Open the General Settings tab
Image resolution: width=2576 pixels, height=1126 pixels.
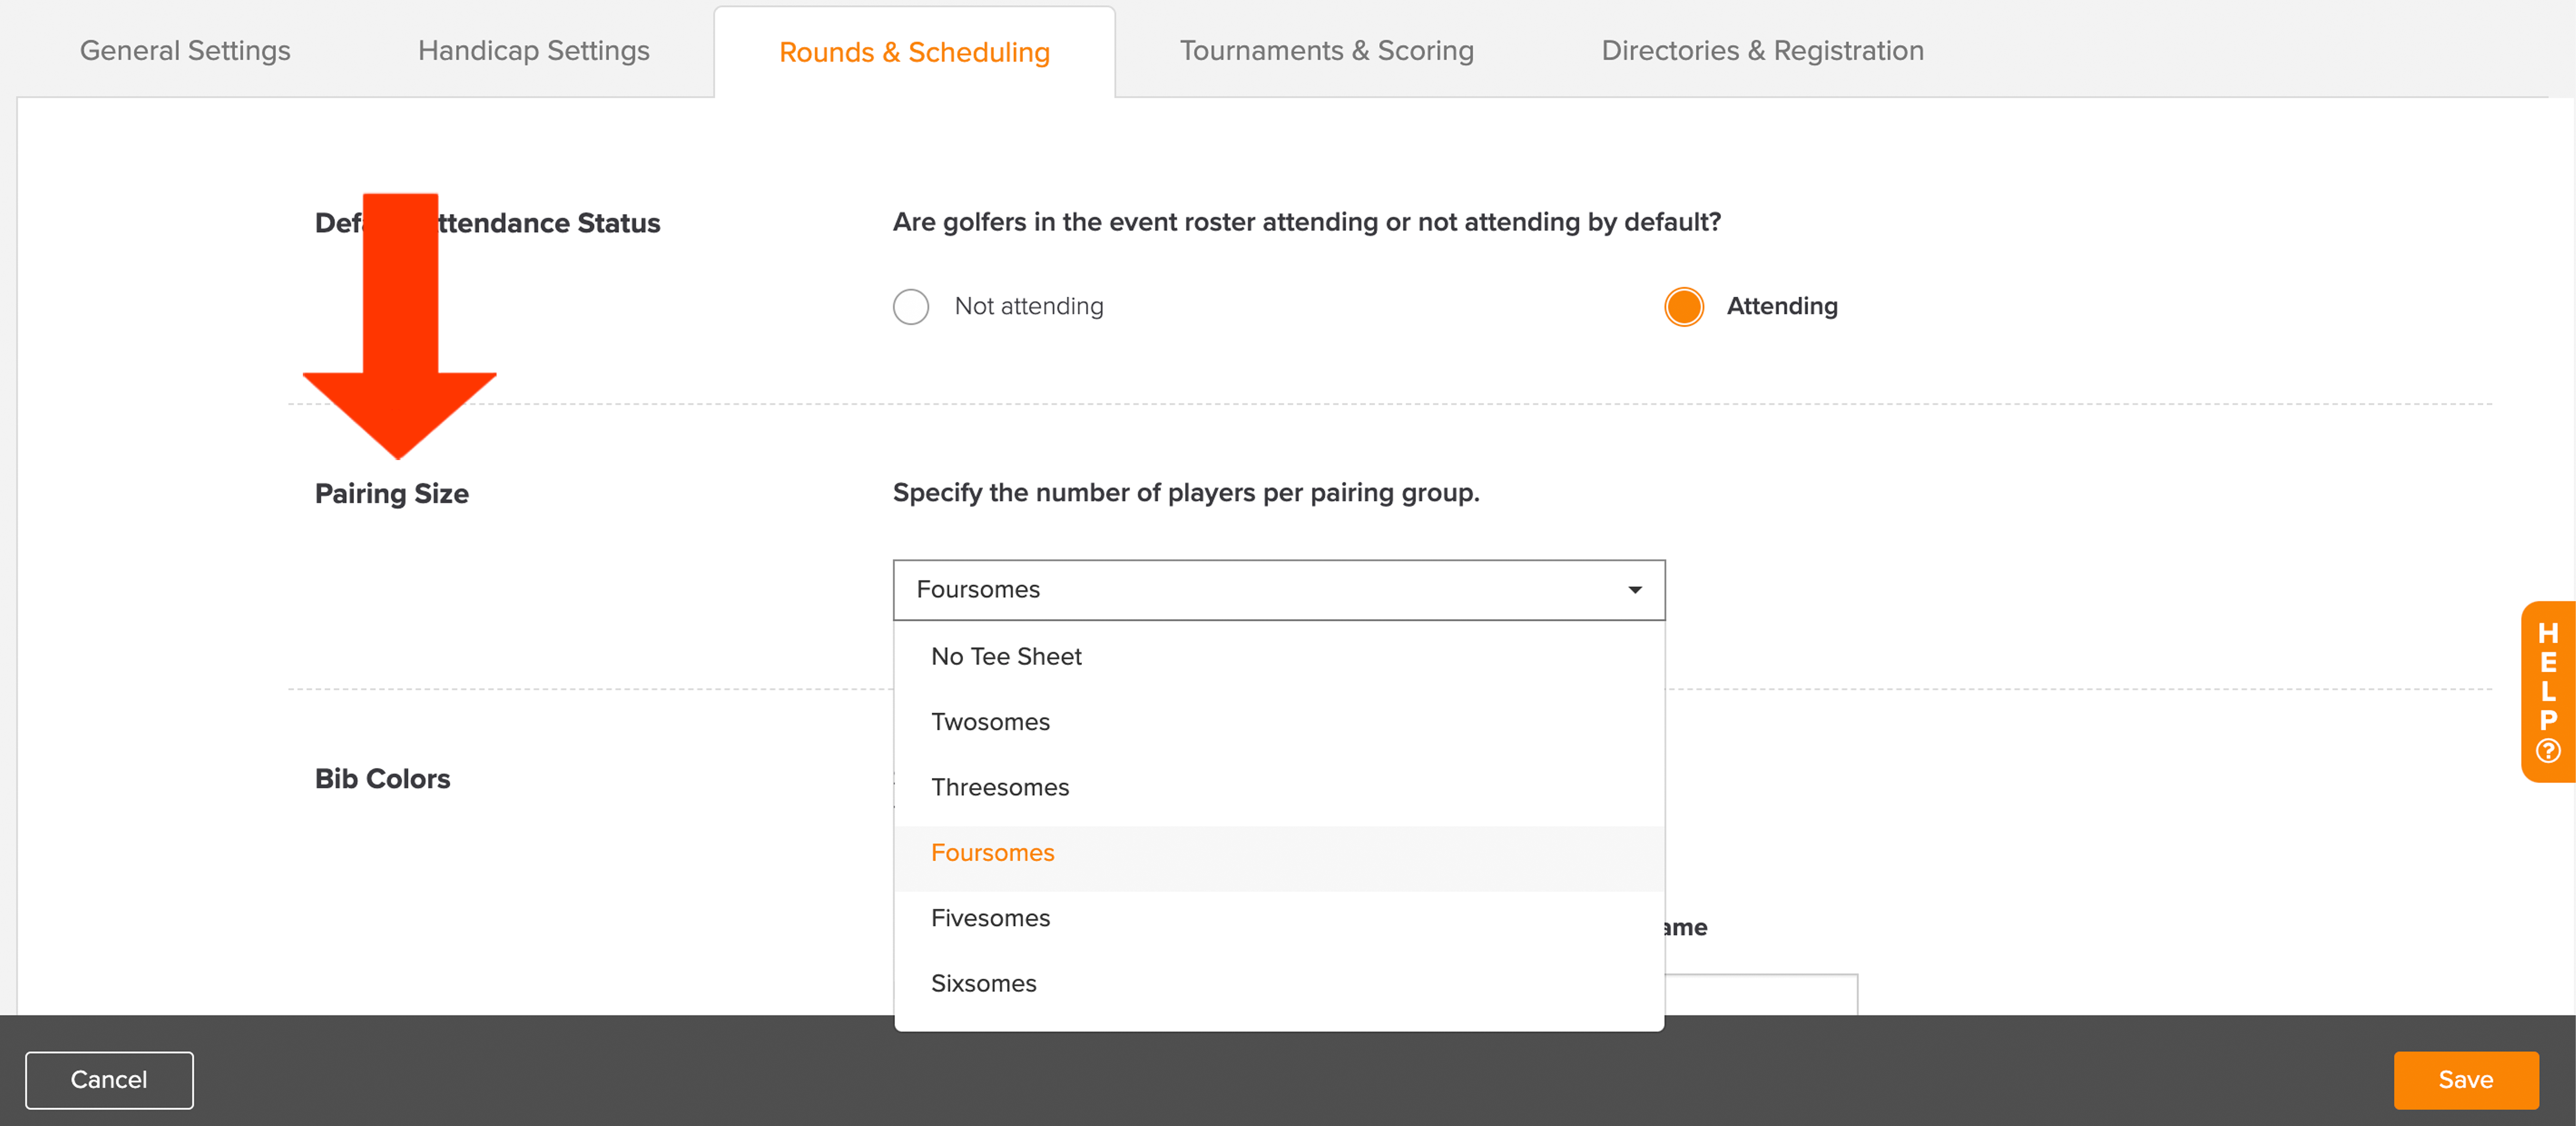click(185, 51)
